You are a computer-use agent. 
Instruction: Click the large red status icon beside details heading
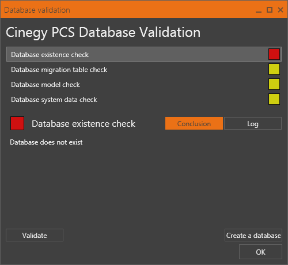(17, 123)
